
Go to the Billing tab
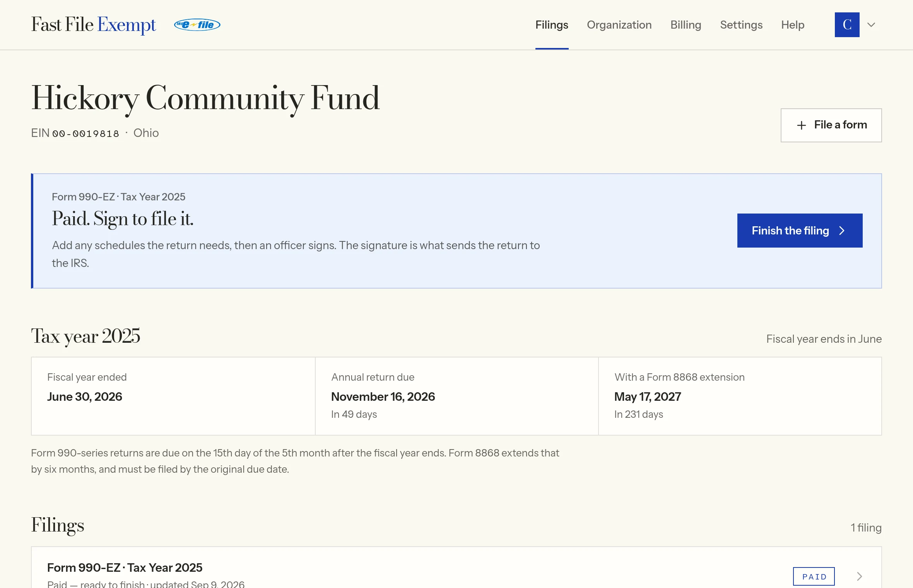(x=686, y=25)
